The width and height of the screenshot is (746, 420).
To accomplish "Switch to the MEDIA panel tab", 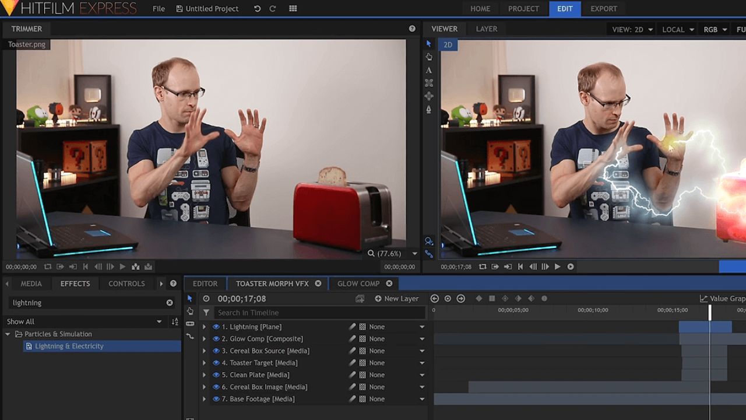I will click(31, 283).
